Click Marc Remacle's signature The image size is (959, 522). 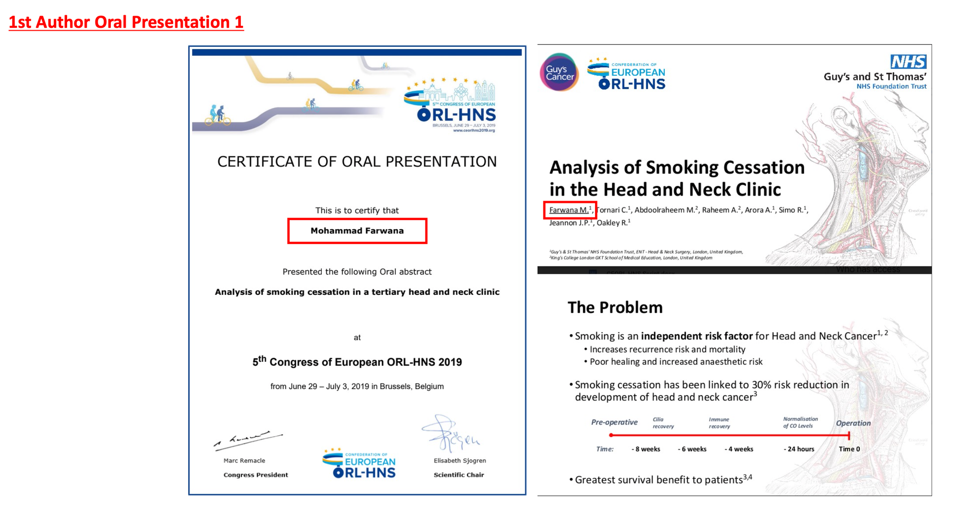pyautogui.click(x=247, y=440)
